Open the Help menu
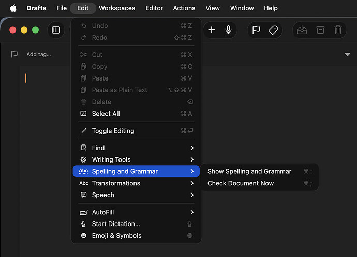The height and width of the screenshot is (257, 357). tap(271, 8)
